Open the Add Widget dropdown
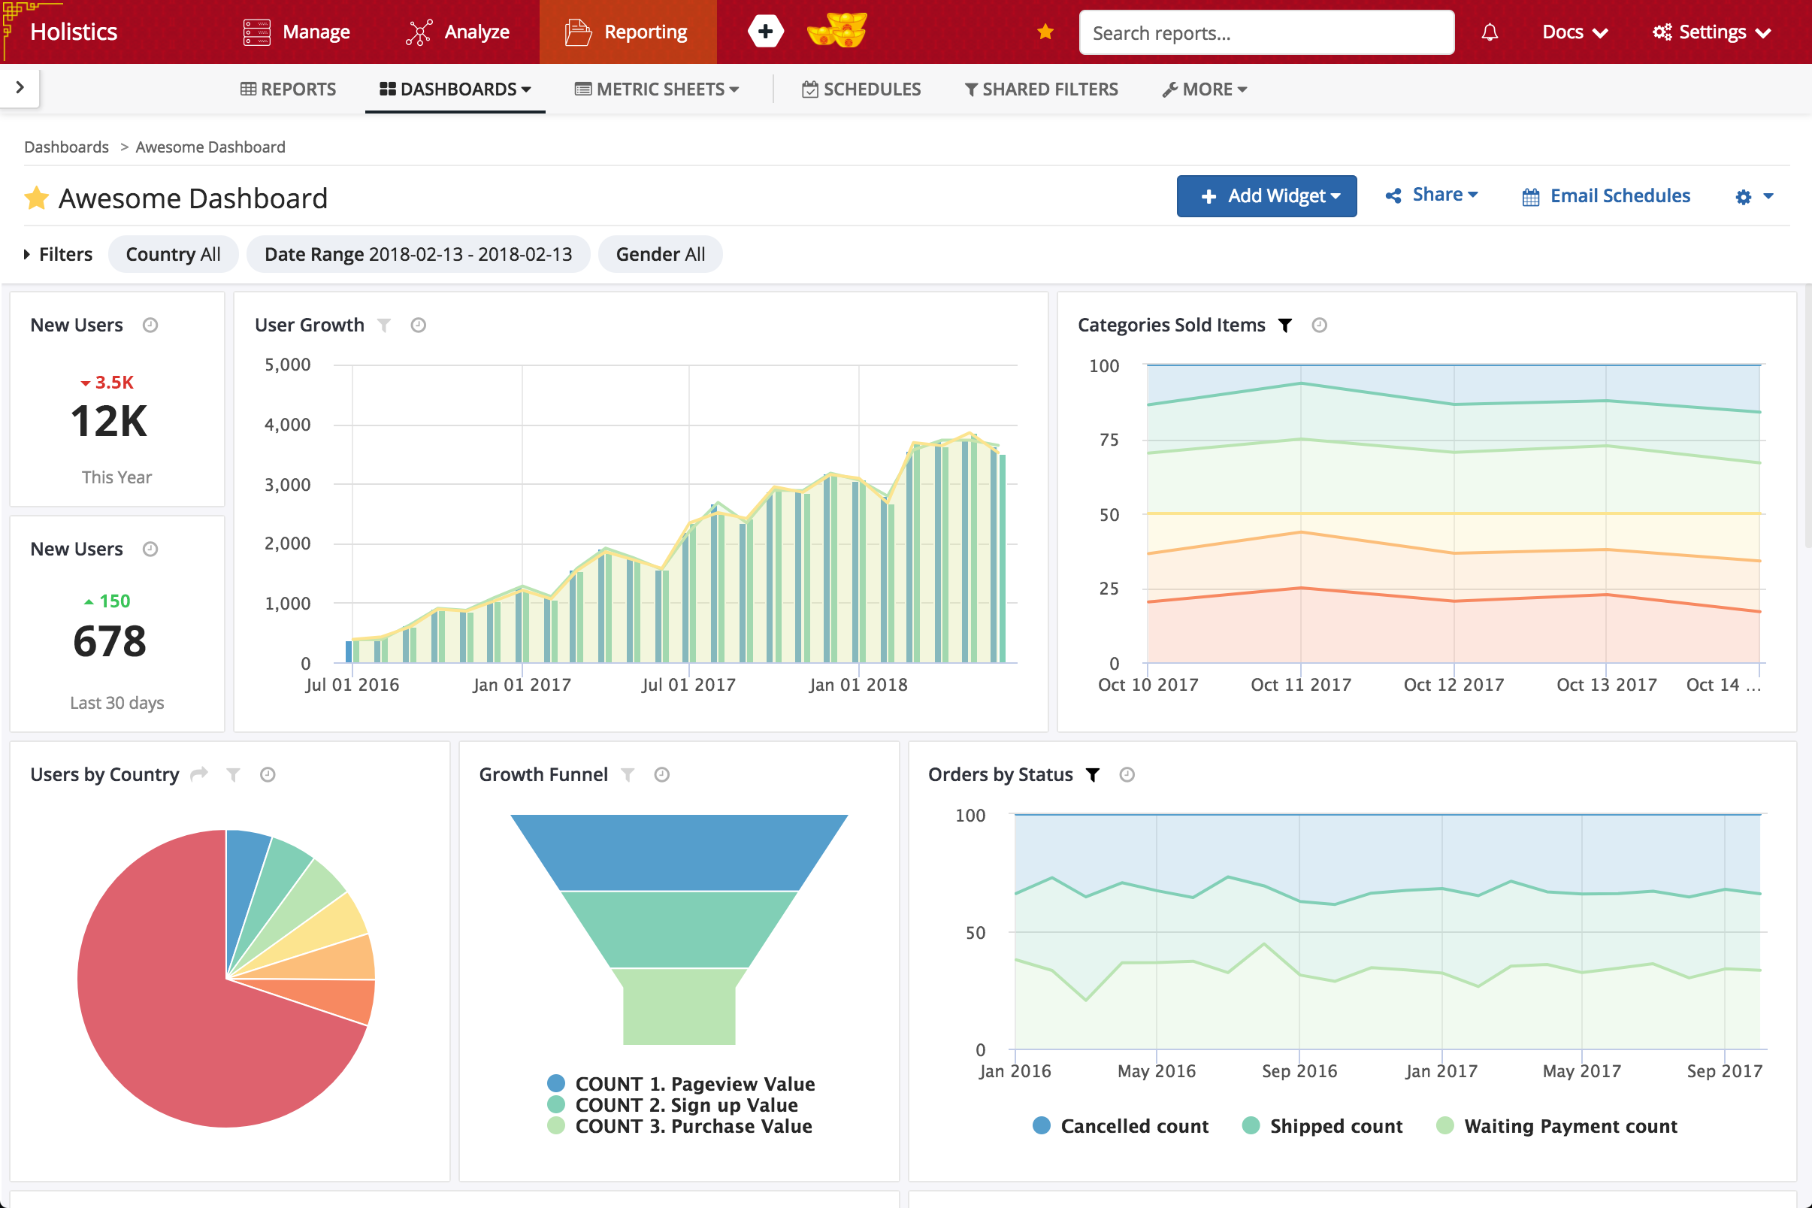This screenshot has height=1208, width=1812. point(1266,196)
